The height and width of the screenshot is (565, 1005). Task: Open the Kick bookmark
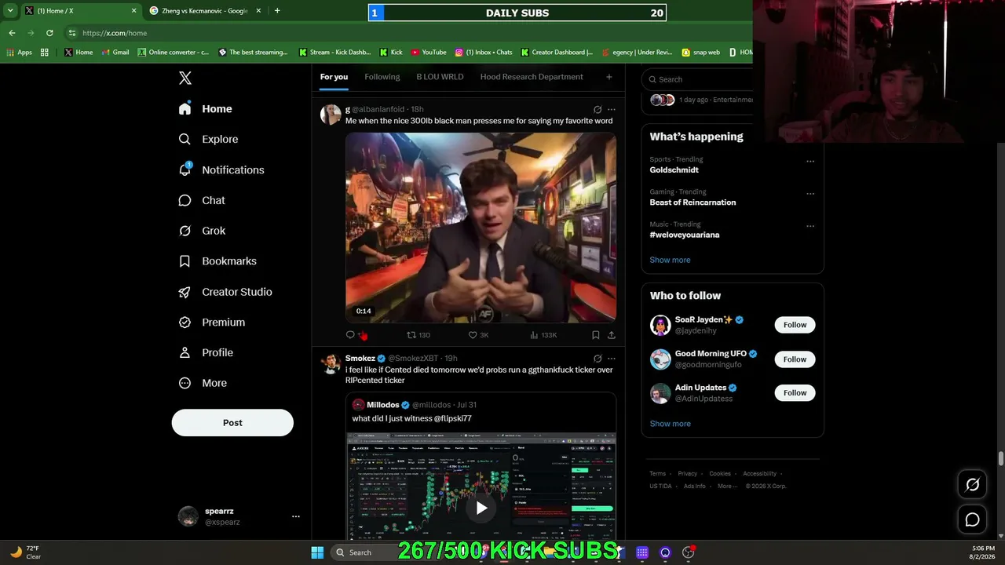(390, 53)
